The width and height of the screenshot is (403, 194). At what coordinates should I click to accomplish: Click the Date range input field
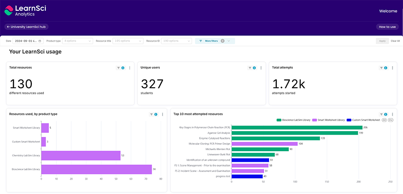click(x=28, y=41)
